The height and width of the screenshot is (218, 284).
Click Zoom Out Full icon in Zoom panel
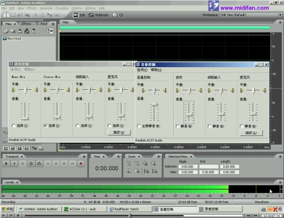[x=145, y=163]
